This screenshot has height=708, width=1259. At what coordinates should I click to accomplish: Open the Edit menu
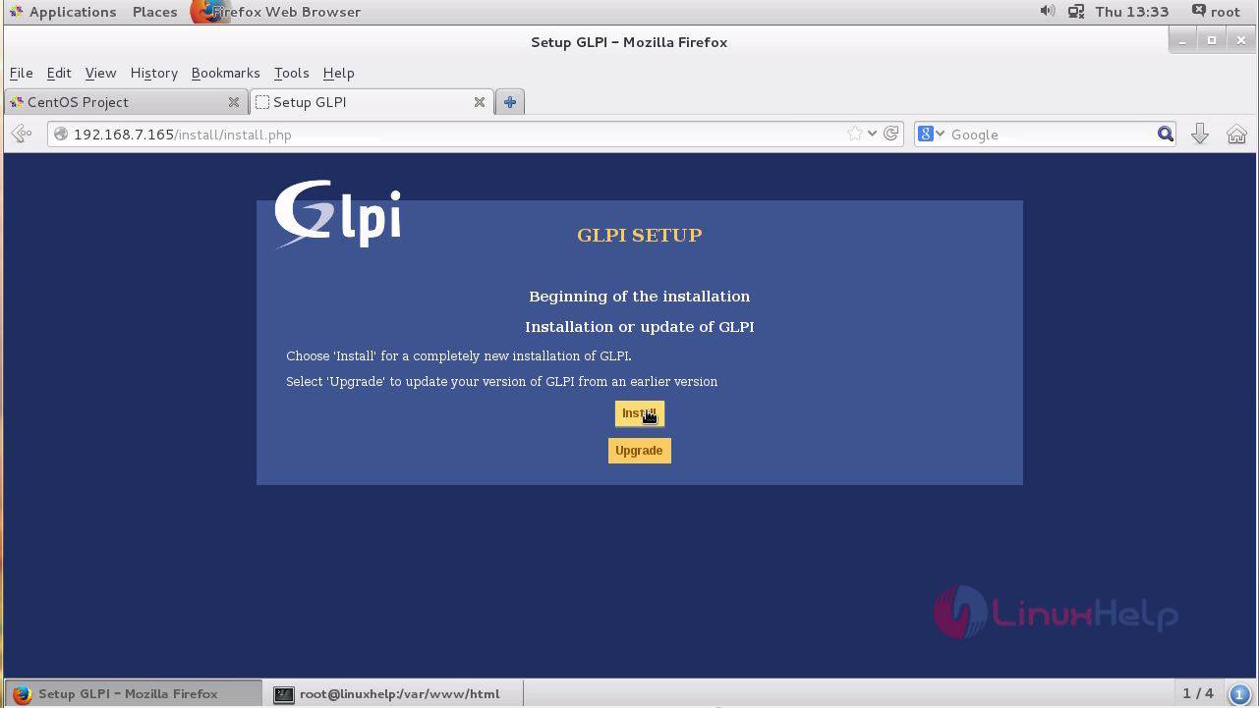coord(59,73)
